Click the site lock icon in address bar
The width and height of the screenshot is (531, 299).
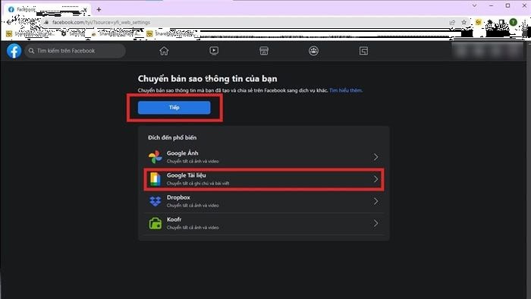pyautogui.click(x=46, y=22)
